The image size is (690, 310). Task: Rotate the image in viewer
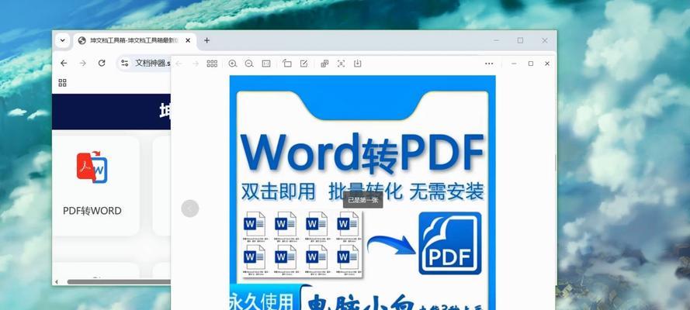pos(287,64)
